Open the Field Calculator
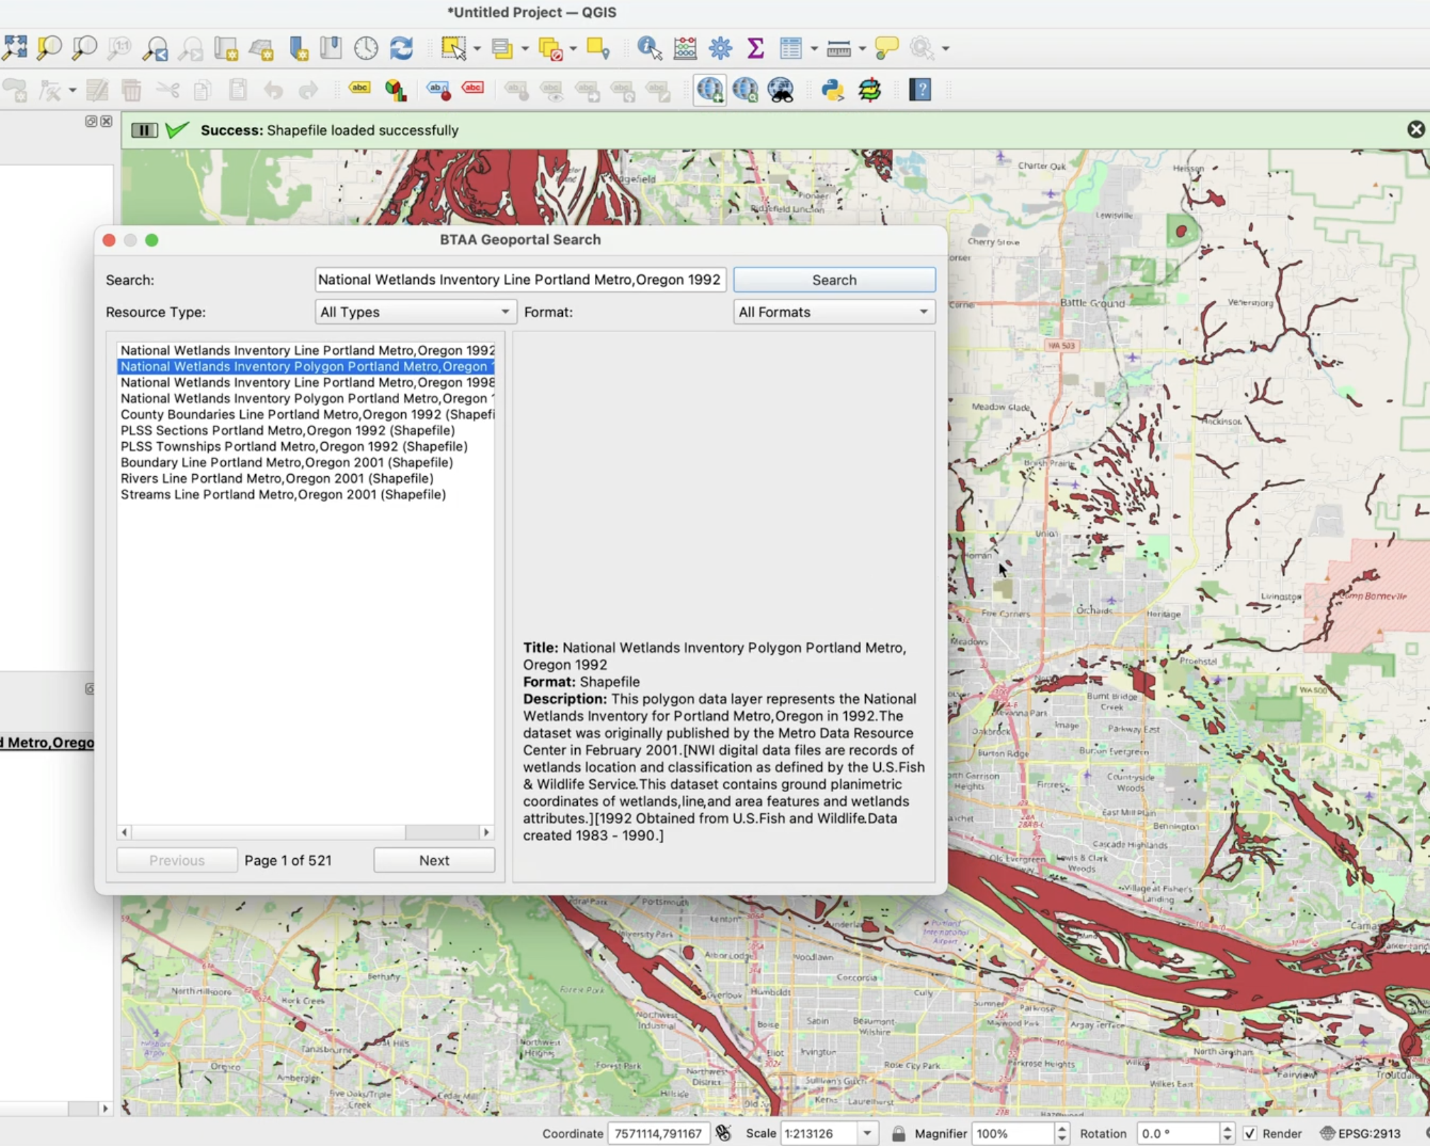The image size is (1430, 1146). [x=685, y=48]
